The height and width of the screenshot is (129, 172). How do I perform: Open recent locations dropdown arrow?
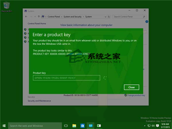(x=35, y=17)
